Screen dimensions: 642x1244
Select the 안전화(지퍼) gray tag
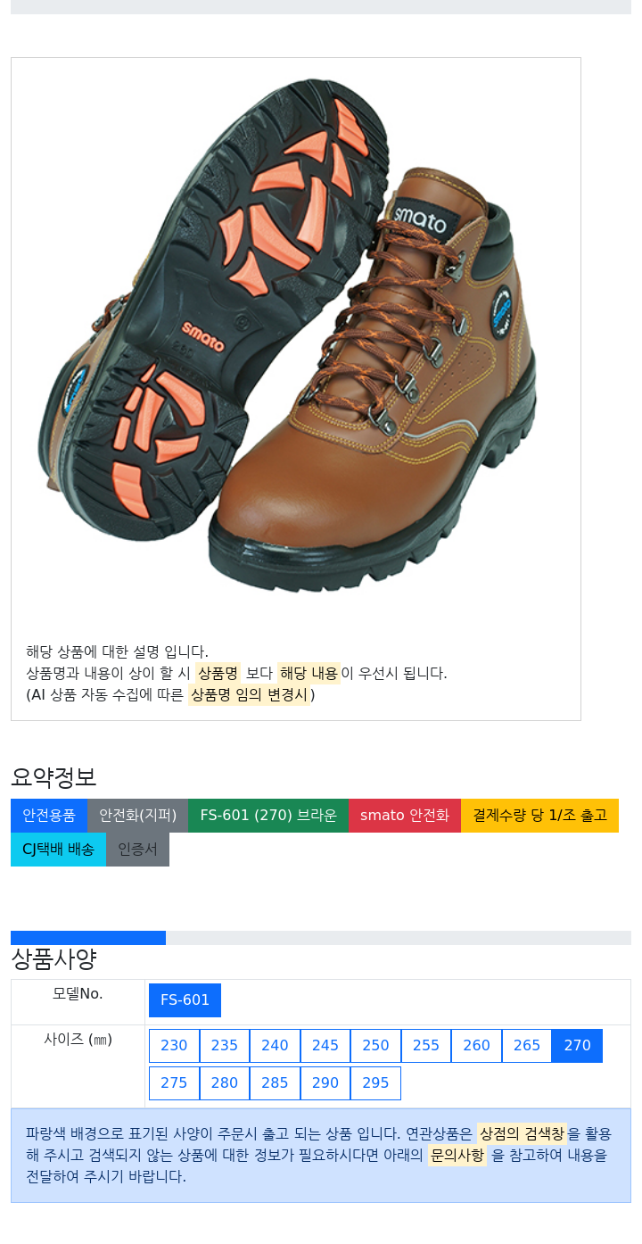(x=137, y=816)
